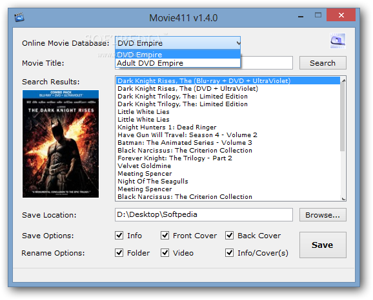
Task: Close the Movie411 window
Action: (341, 15)
